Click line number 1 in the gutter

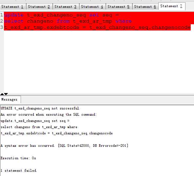click(x=2, y=15)
